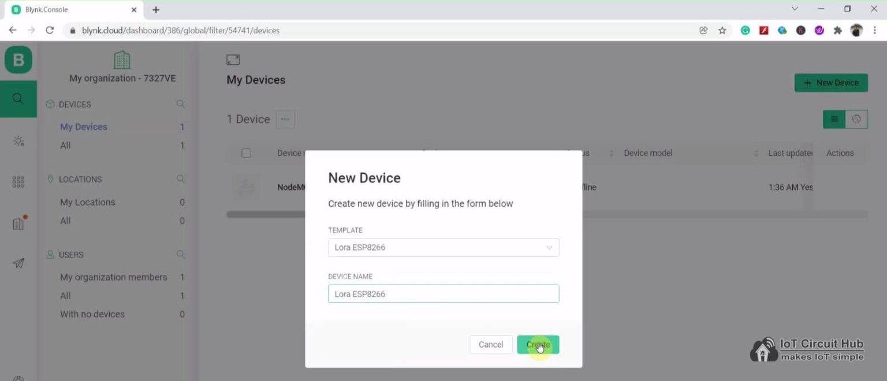Select the paper plane notifications icon
Viewport: 887px width, 381px height.
pos(18,263)
